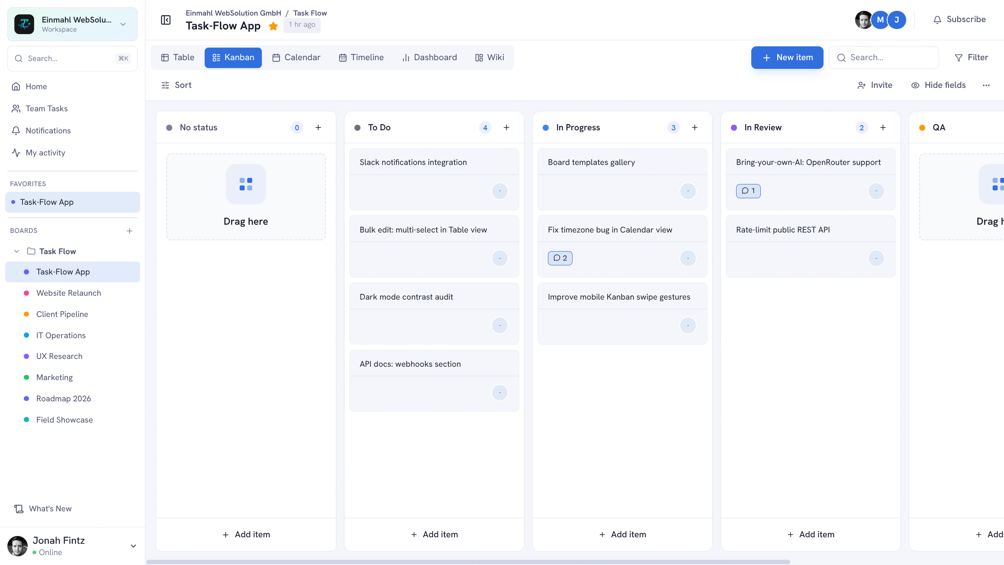Screen dimensions: 1004x565
Task: Add card to In Review column via plus
Action: pos(883,127)
